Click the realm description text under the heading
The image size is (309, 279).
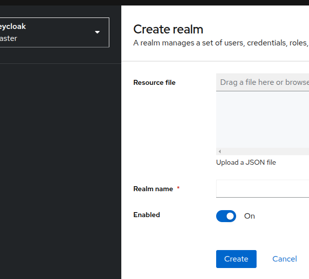[221, 43]
